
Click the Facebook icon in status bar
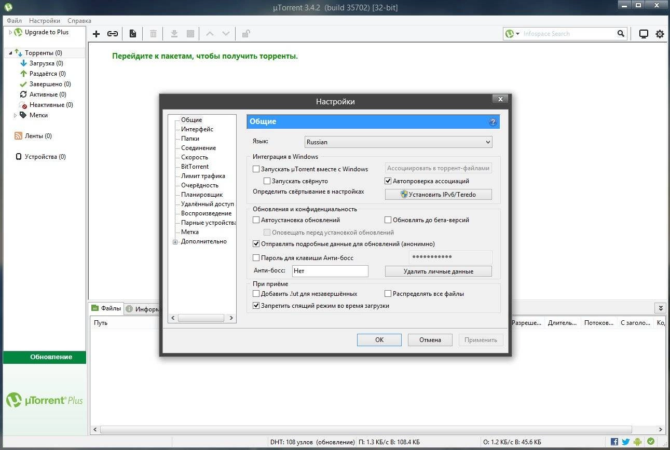(614, 442)
